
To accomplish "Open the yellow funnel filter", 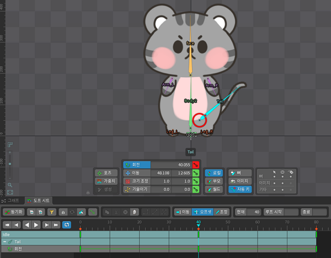I will coord(52,212).
